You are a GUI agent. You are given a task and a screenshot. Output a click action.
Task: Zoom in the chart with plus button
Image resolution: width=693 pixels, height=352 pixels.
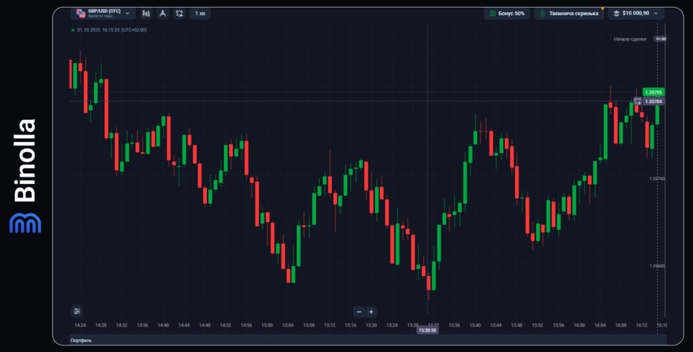pos(372,312)
